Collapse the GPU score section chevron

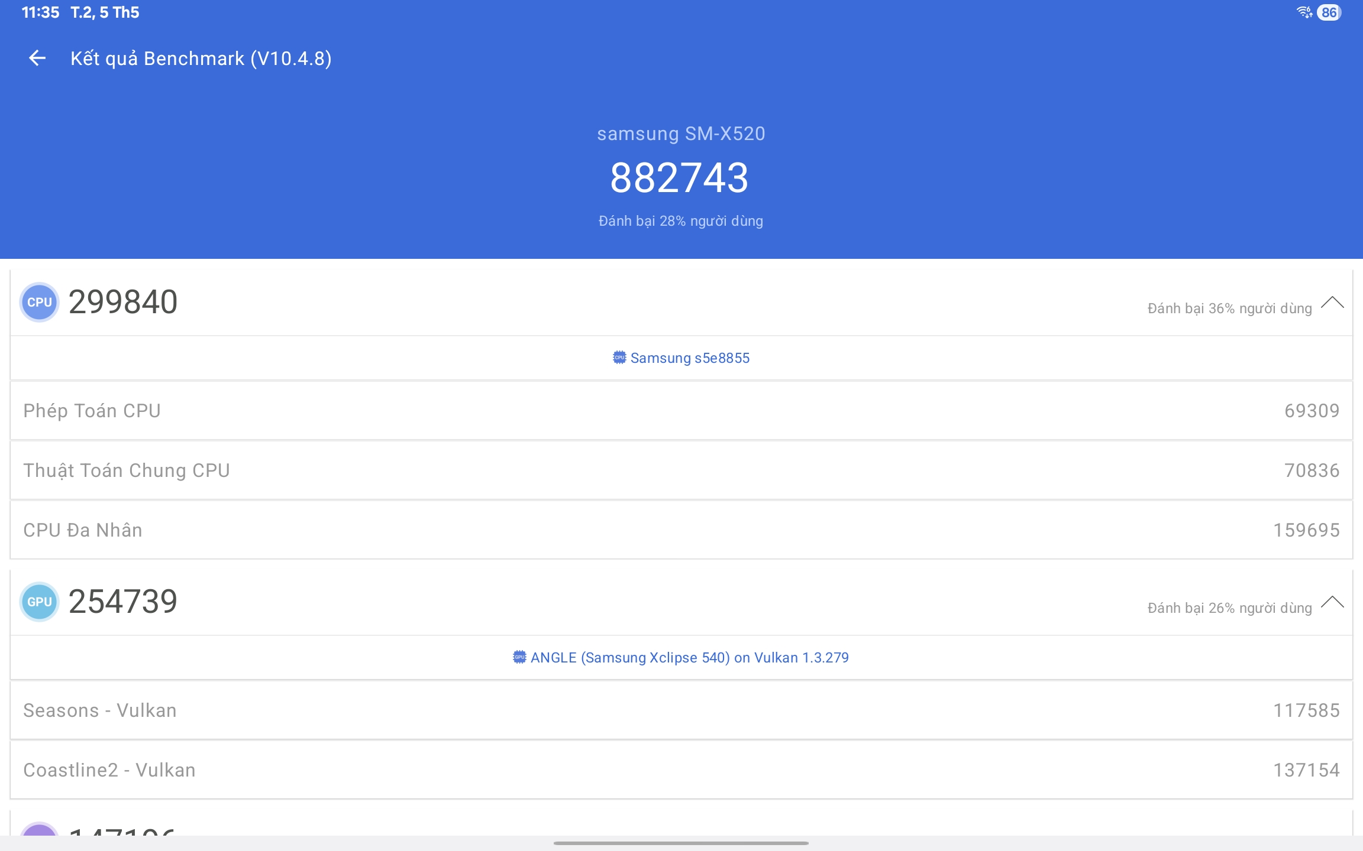point(1332,602)
